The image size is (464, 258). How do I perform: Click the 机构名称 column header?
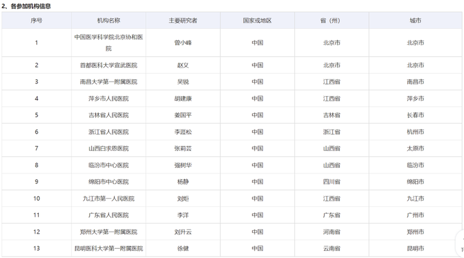pos(109,20)
